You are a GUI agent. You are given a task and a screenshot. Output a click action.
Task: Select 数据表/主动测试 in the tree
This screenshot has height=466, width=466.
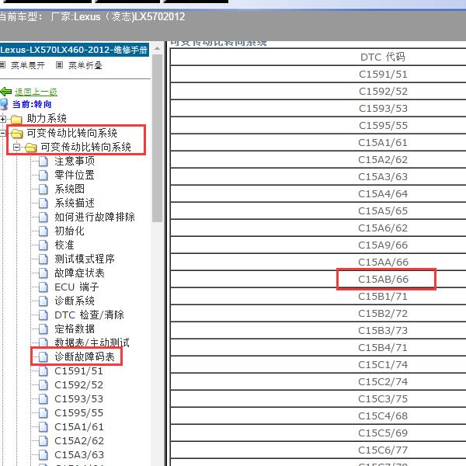(92, 343)
